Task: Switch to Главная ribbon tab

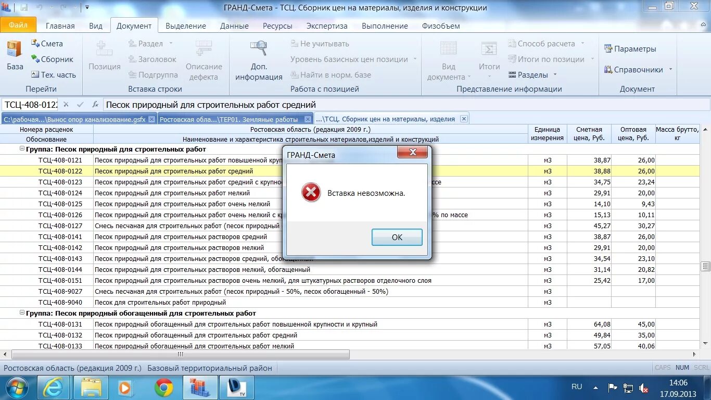Action: click(x=60, y=26)
